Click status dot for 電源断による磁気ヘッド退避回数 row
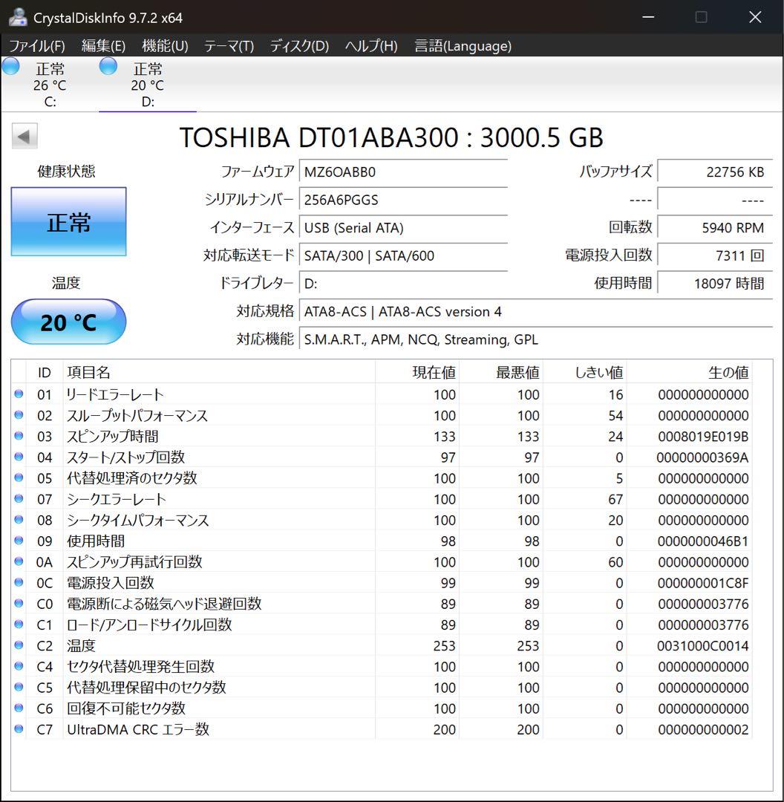The image size is (784, 802). [19, 604]
